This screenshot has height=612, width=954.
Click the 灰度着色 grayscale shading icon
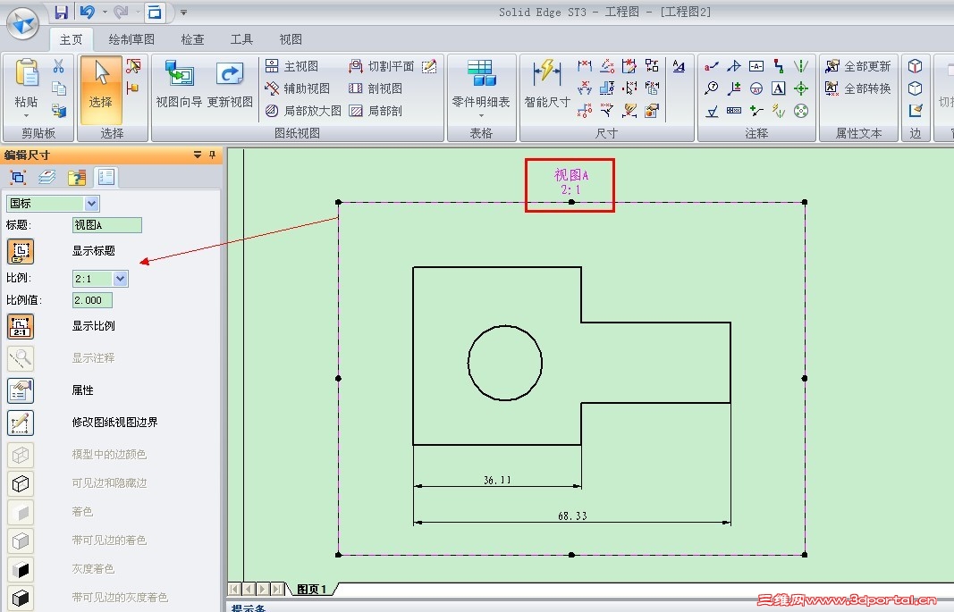tap(21, 569)
